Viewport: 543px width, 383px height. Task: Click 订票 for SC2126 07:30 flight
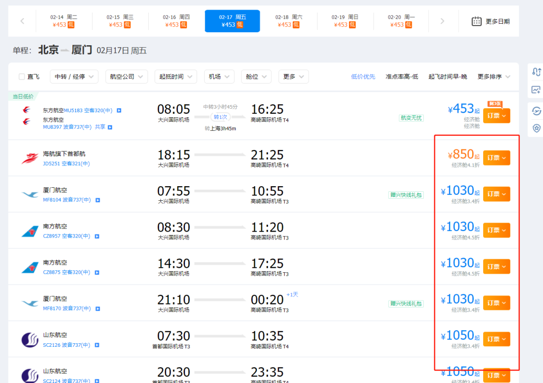tap(497, 339)
